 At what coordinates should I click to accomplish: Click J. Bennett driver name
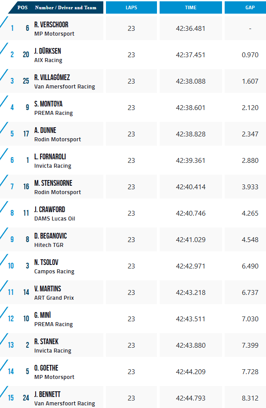pos(47,394)
